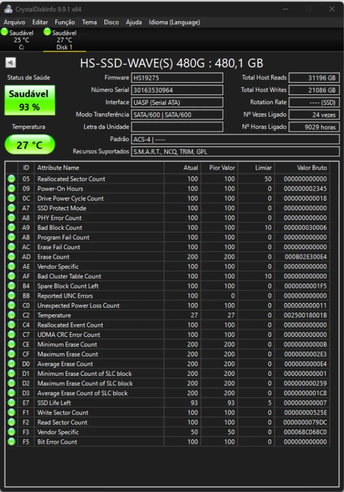Click Rotation Rate value ---- (SSD)
This screenshot has width=344, height=492.
click(x=314, y=103)
